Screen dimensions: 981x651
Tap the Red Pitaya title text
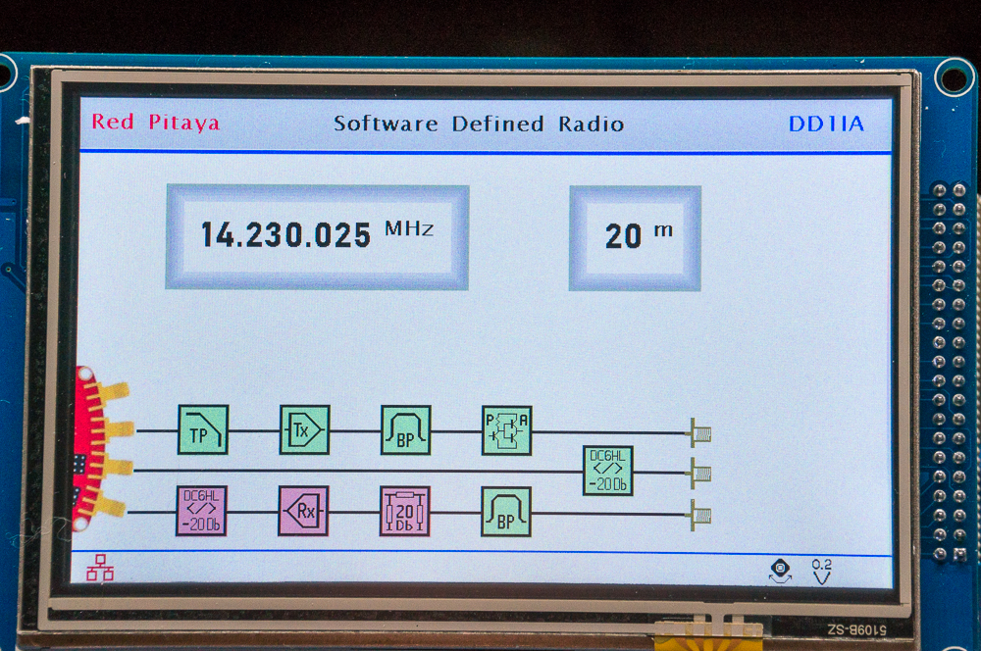156,122
